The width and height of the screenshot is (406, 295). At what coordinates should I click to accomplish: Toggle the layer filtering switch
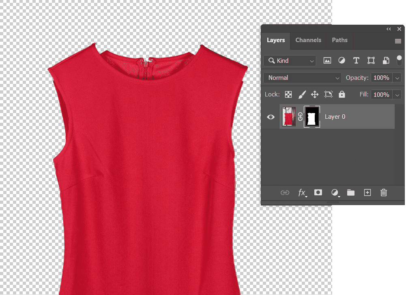pos(399,60)
